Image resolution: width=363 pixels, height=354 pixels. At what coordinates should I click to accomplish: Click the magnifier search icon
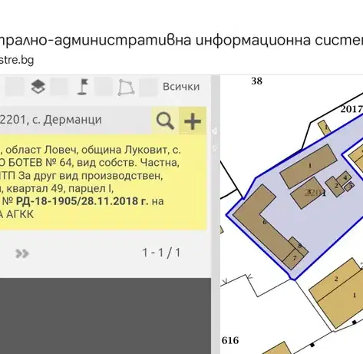tap(165, 121)
